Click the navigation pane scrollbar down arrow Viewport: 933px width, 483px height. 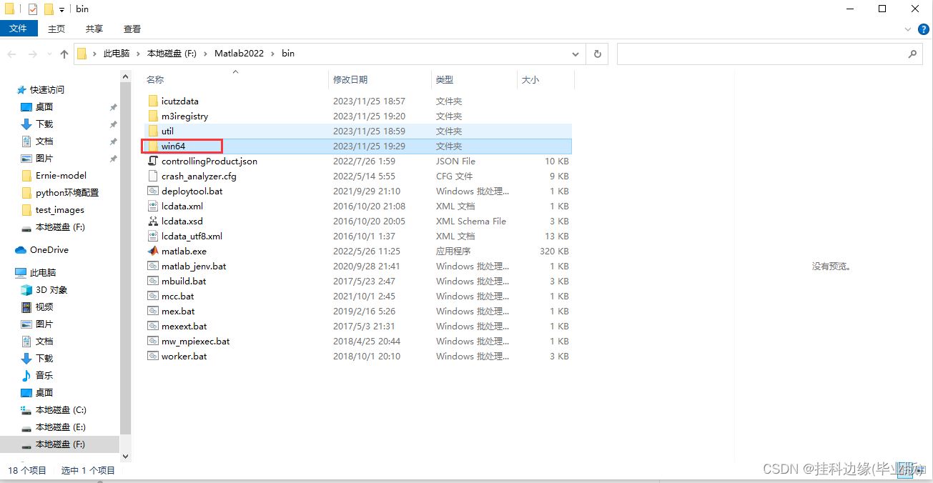click(126, 456)
